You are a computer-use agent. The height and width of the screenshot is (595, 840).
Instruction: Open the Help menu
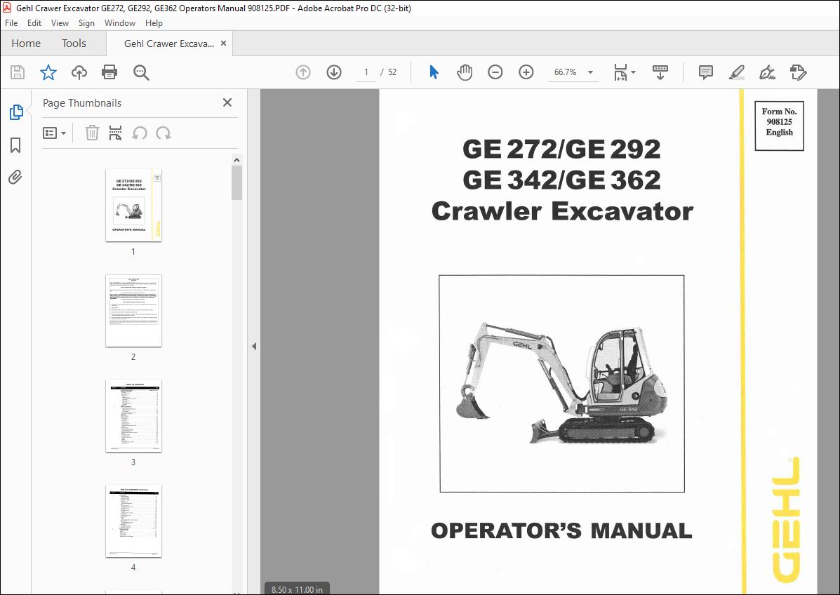click(x=154, y=23)
